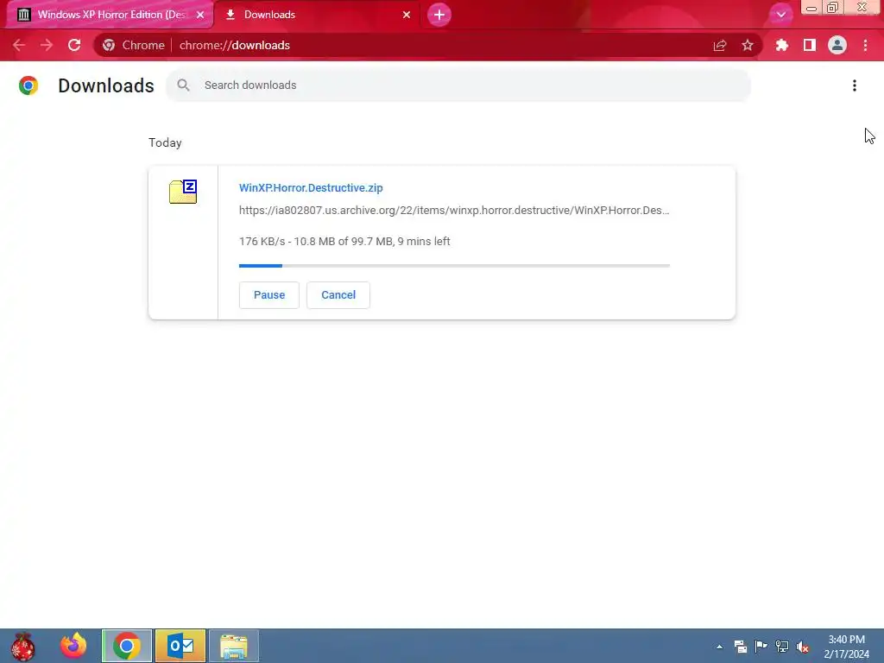884x663 pixels.
Task: Click the printer-like tray icon
Action: click(740, 647)
